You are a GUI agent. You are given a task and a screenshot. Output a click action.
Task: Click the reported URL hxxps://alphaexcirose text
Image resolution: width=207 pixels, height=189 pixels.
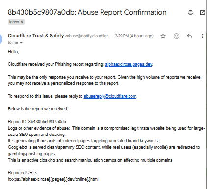tap(53, 179)
